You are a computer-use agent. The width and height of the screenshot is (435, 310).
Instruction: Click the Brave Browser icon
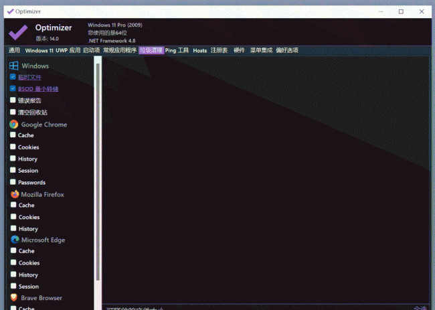pyautogui.click(x=14, y=297)
